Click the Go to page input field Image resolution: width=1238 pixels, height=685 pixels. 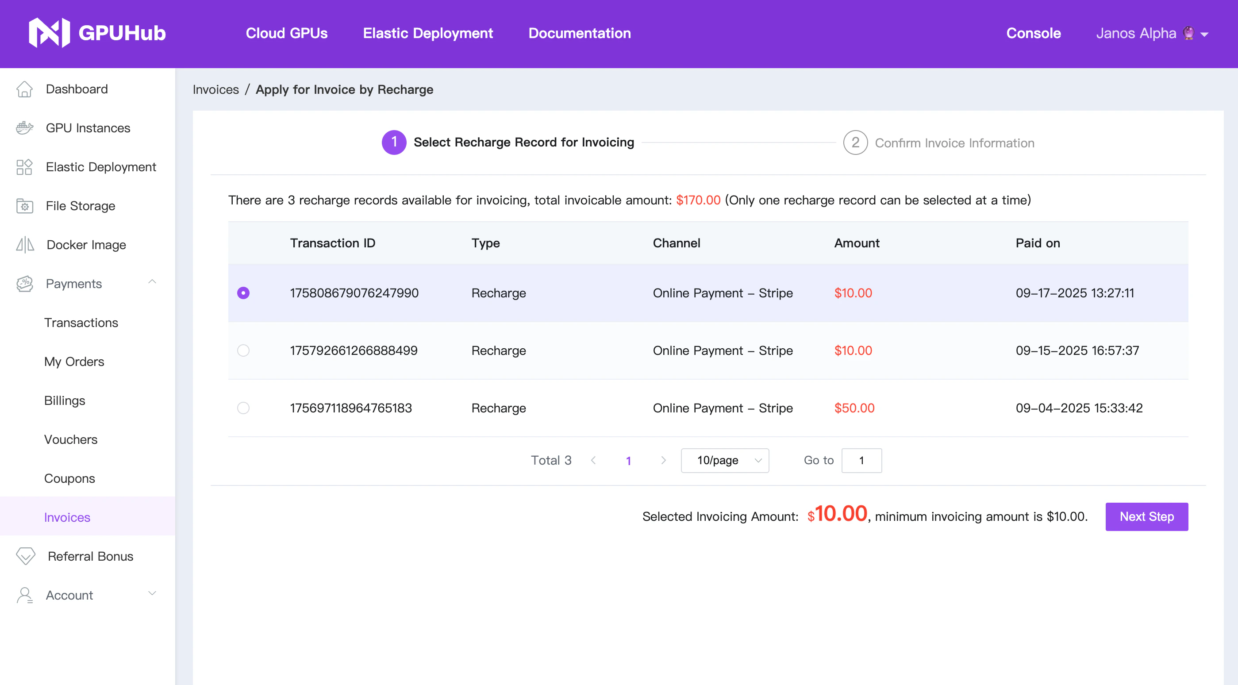pos(861,461)
